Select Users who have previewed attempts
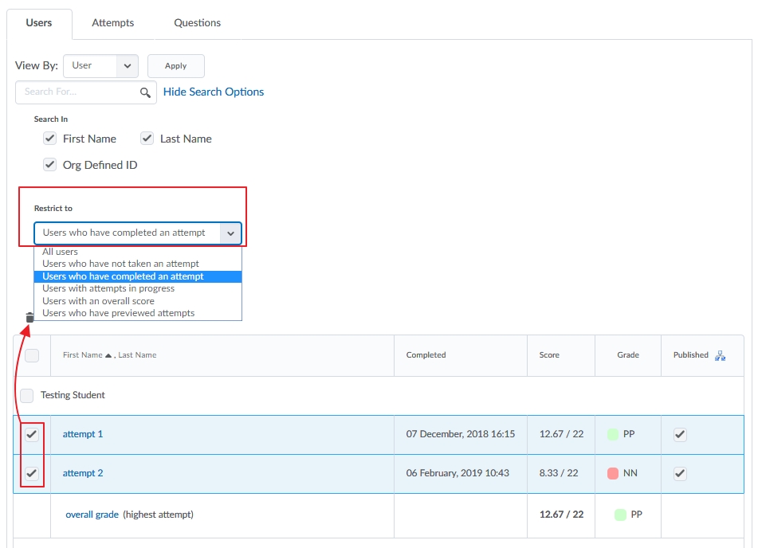 point(138,313)
